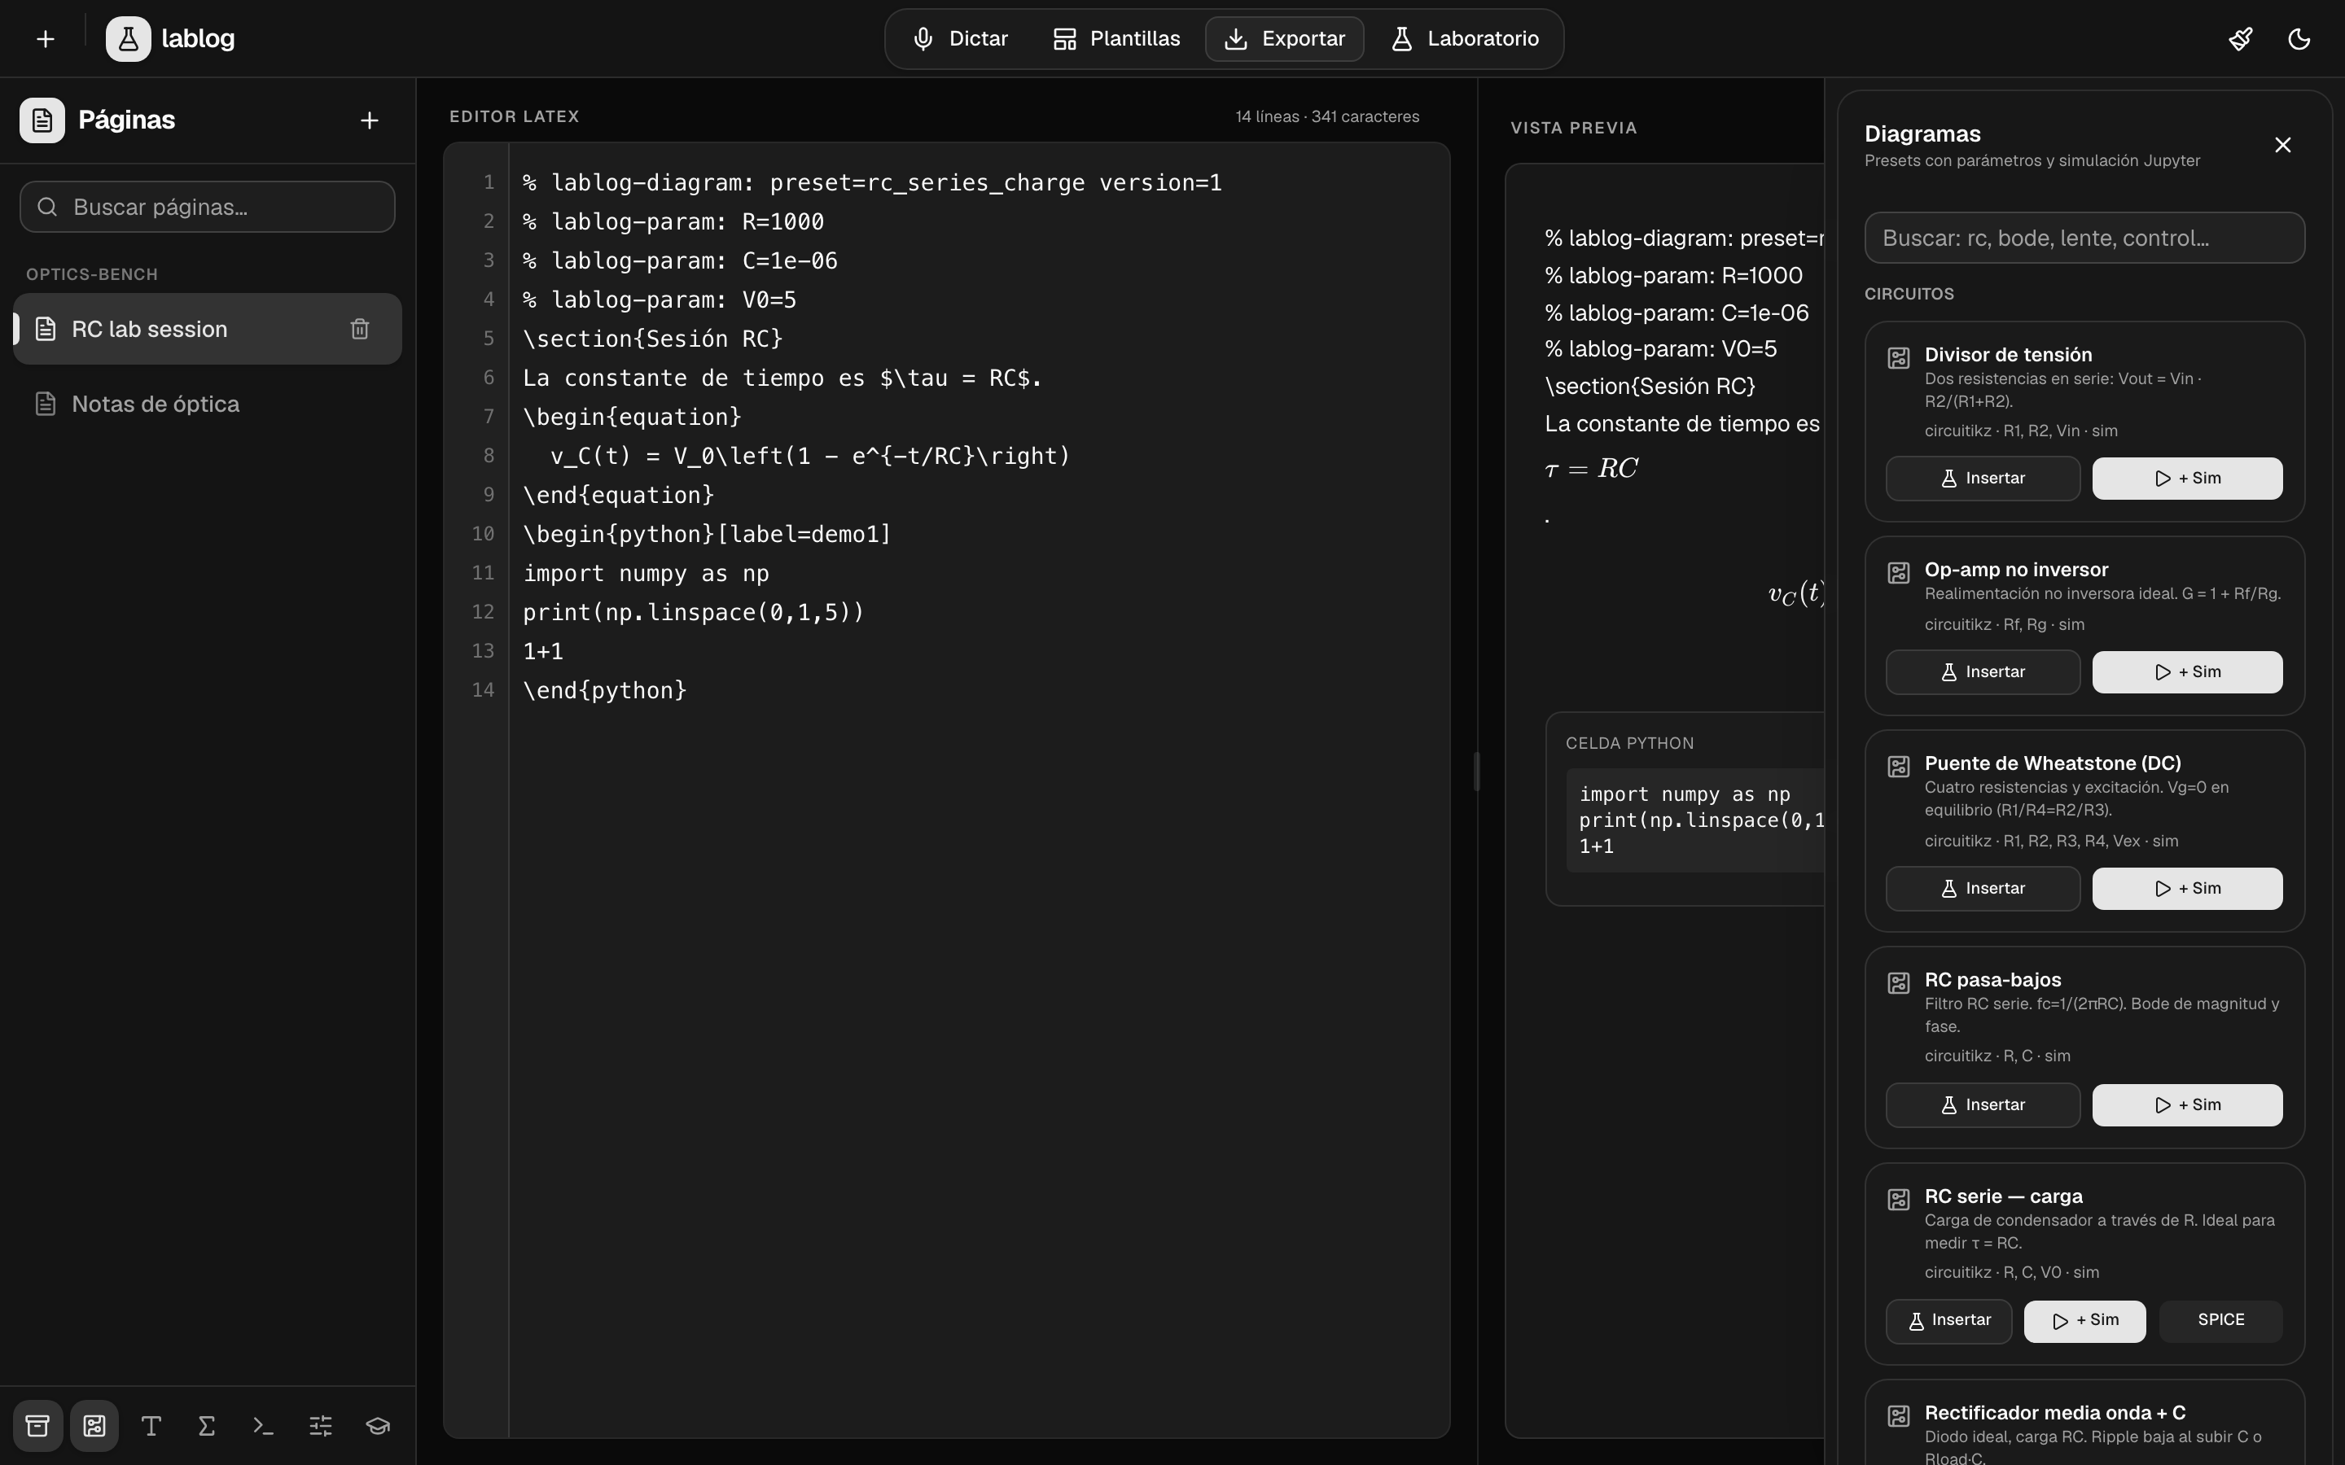This screenshot has height=1465, width=2345.
Task: Open the sliders settings icon
Action: click(x=321, y=1425)
